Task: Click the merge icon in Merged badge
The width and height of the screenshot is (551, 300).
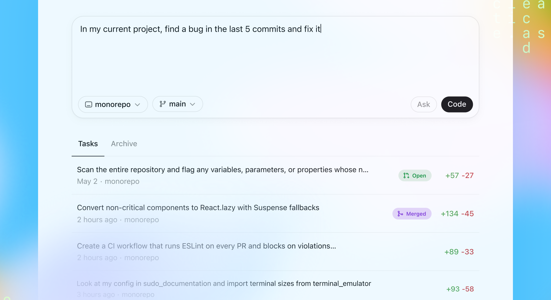Action: [x=400, y=214]
